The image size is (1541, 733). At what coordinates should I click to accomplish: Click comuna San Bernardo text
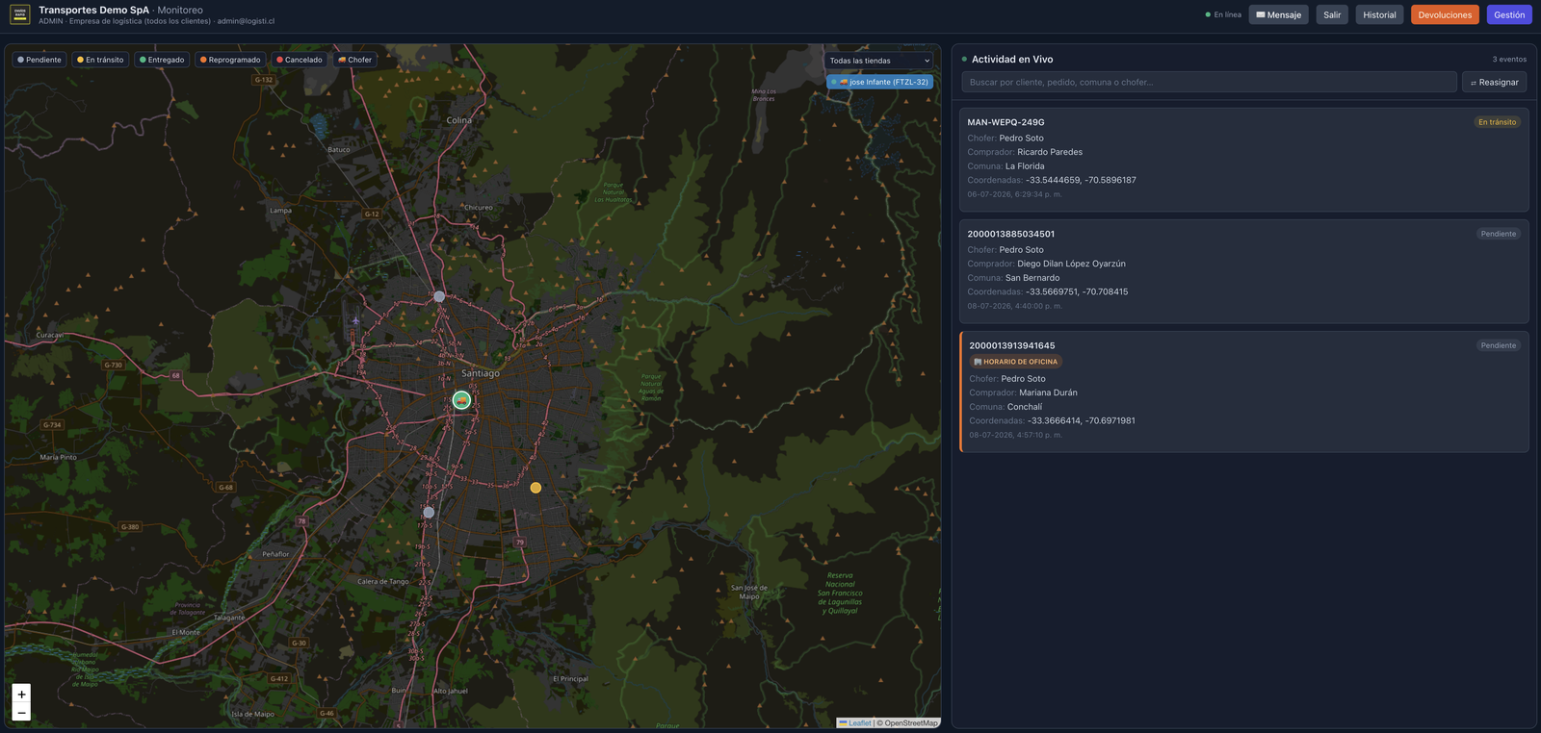tap(1032, 278)
